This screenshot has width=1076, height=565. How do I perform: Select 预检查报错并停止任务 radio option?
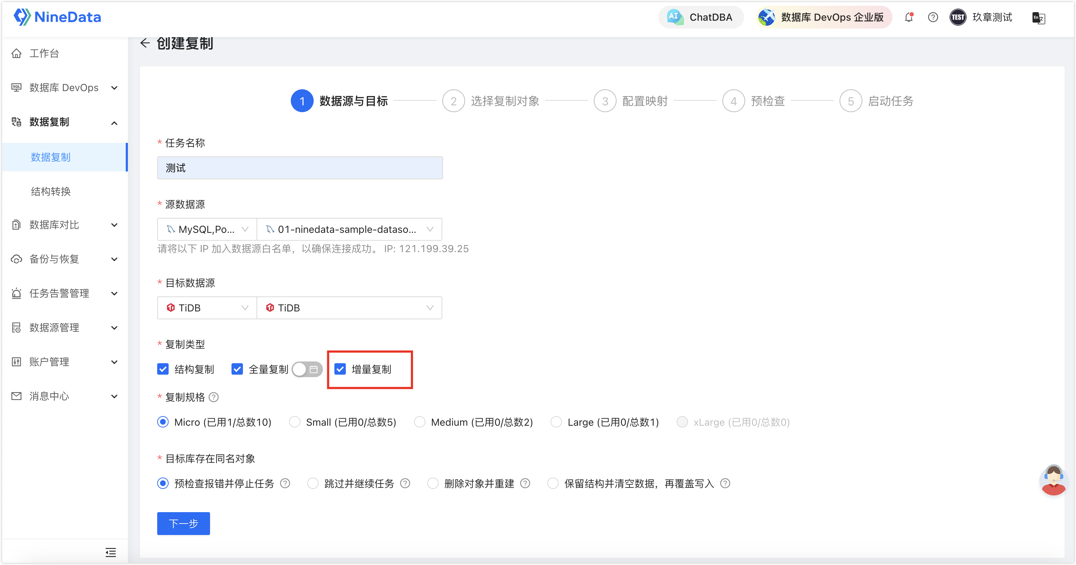(163, 484)
